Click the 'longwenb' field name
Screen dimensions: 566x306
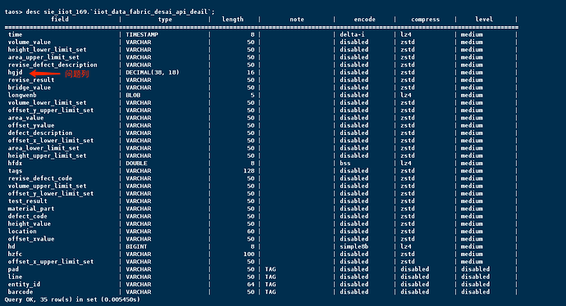point(22,95)
